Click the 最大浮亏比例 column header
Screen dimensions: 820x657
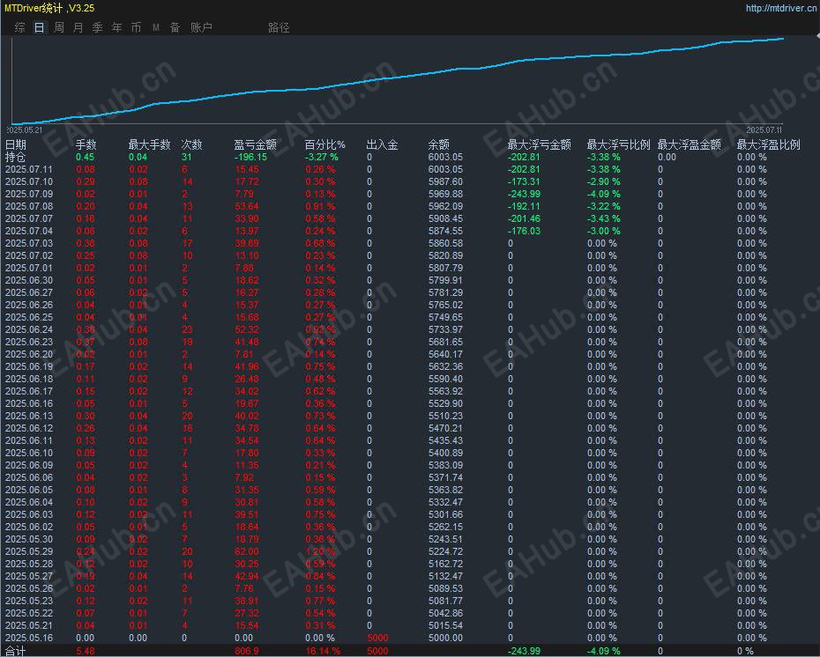619,144
